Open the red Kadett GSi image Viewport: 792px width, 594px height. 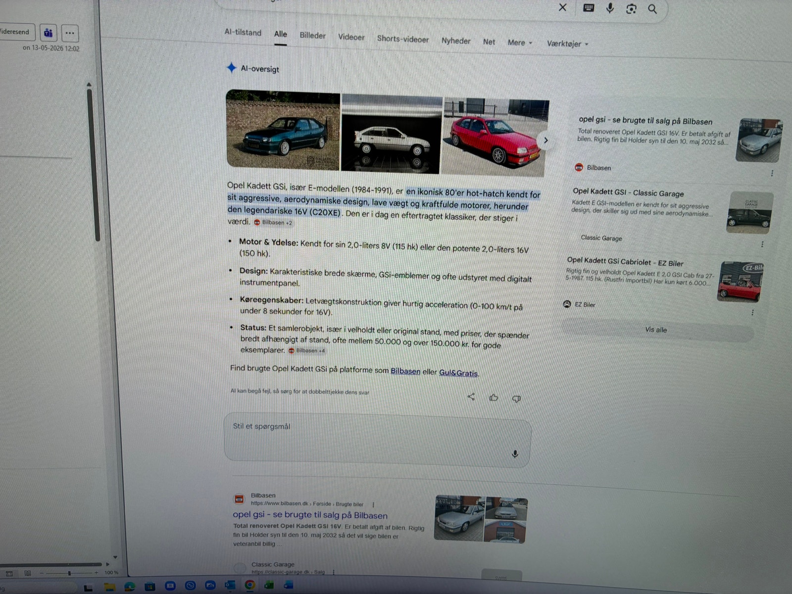click(x=495, y=137)
